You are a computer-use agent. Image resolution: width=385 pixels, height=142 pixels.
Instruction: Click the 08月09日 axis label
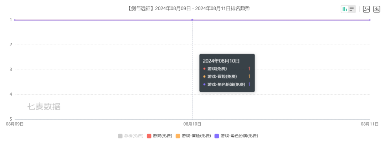15,124
